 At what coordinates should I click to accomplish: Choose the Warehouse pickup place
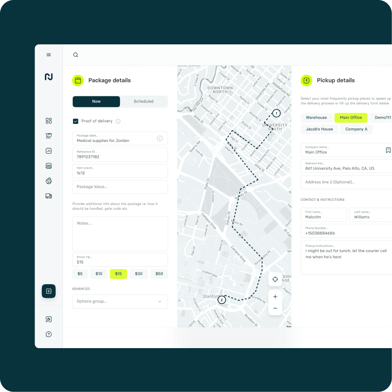coord(316,118)
